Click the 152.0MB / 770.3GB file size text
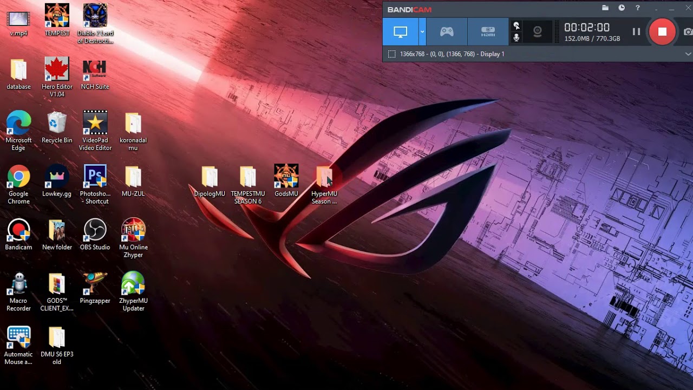Screen dimensions: 693x390 (592, 39)
